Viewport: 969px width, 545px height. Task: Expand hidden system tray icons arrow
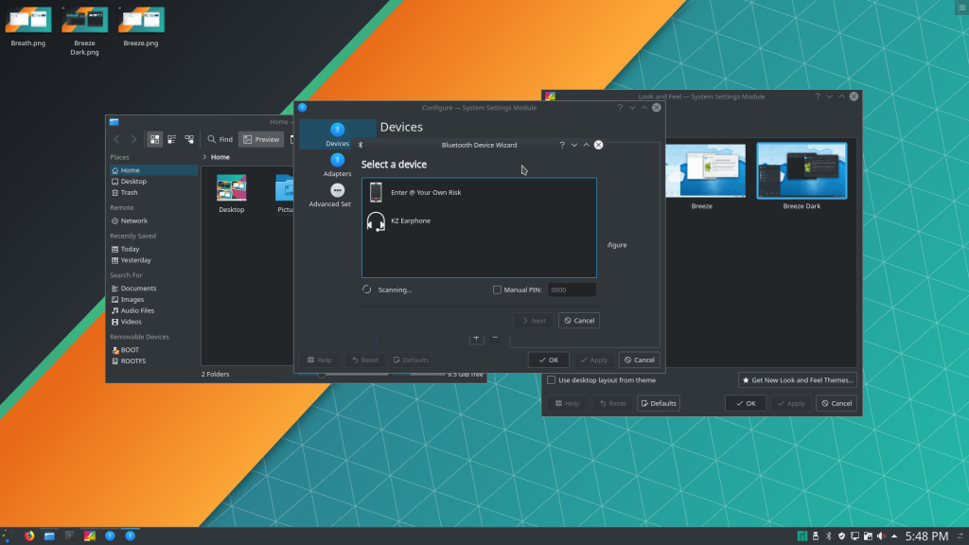[894, 536]
